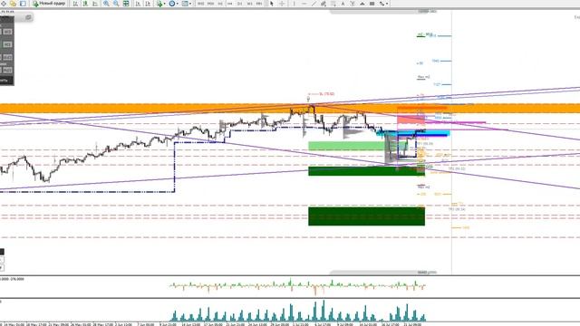Image resolution: width=580 pixels, height=326 pixels.
Task: Click the Periods clock icon
Action: [x=172, y=4]
